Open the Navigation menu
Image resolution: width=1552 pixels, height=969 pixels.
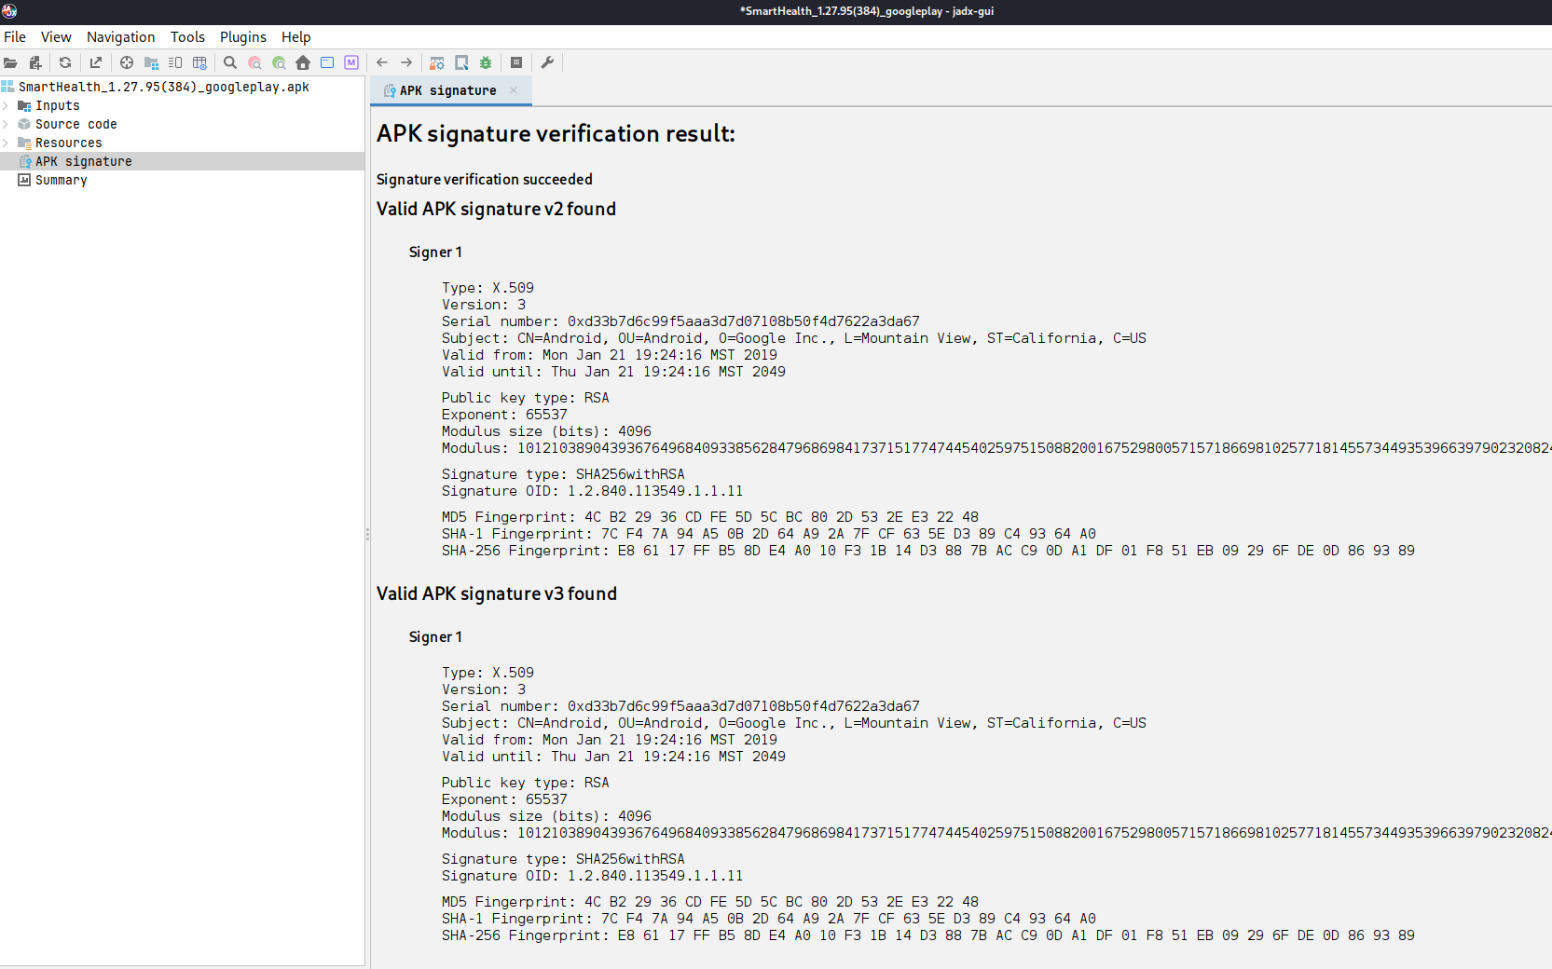click(x=121, y=37)
